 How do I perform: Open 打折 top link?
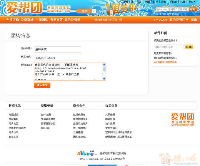(155, 2)
